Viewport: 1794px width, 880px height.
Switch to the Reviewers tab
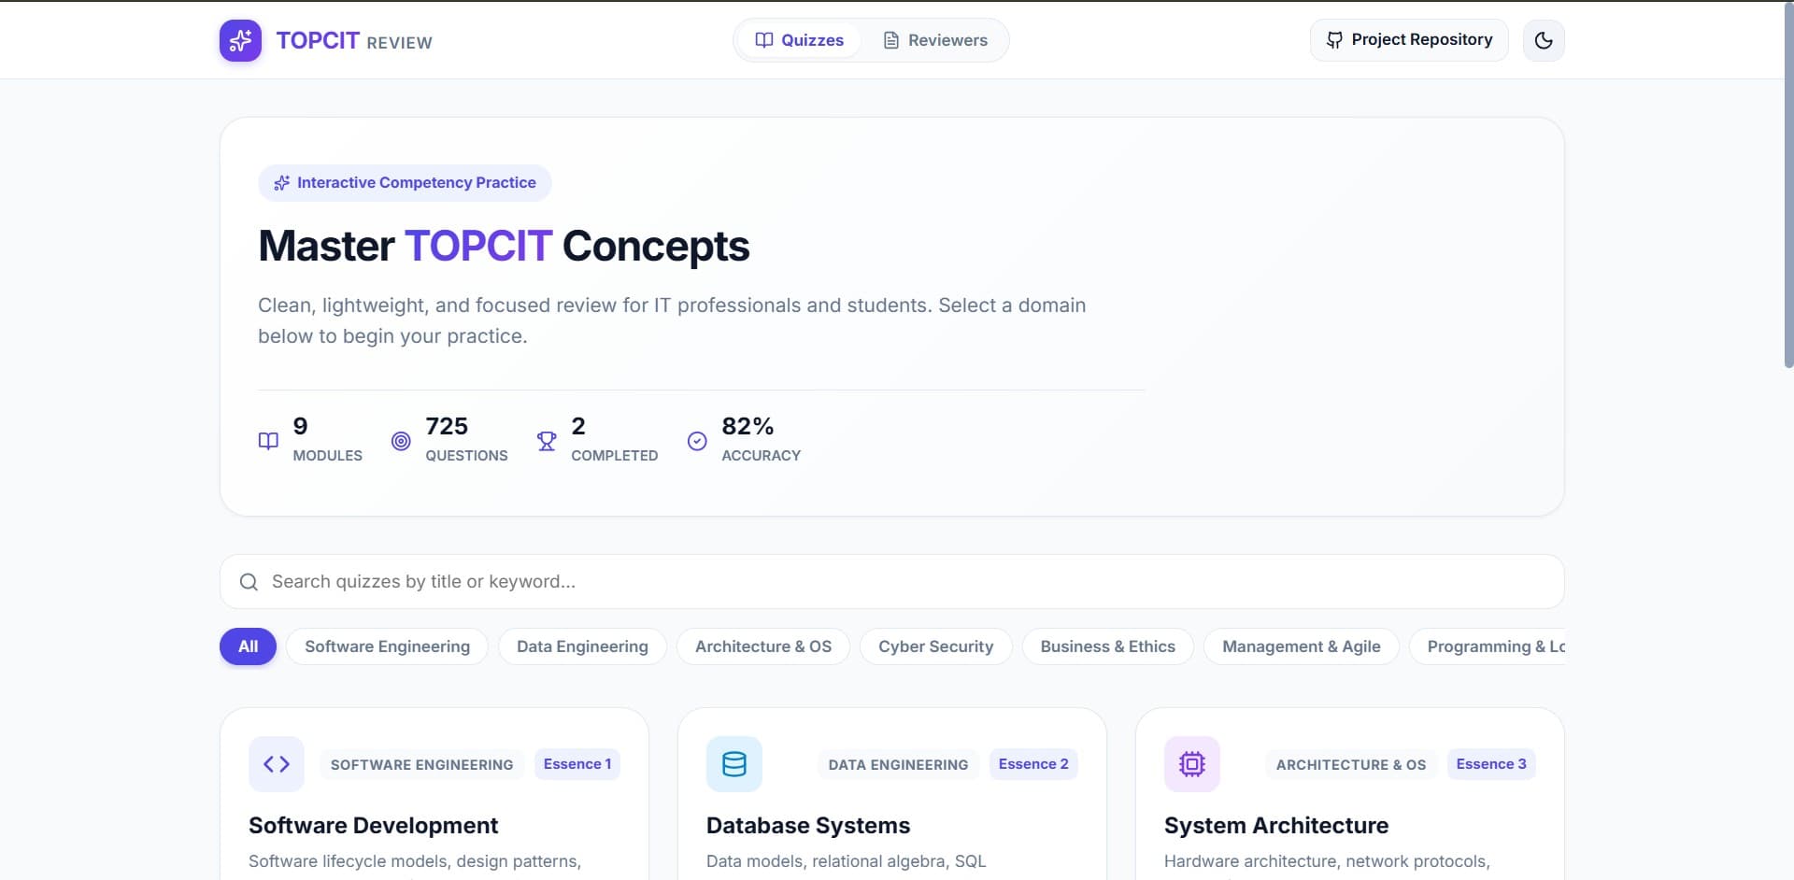[x=935, y=40]
